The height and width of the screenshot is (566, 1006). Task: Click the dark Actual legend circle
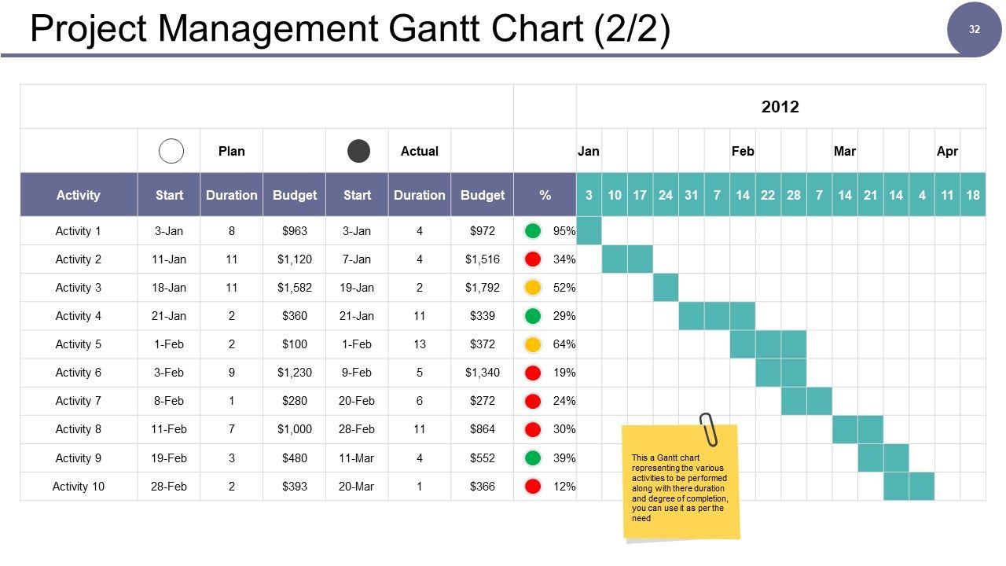pos(359,151)
